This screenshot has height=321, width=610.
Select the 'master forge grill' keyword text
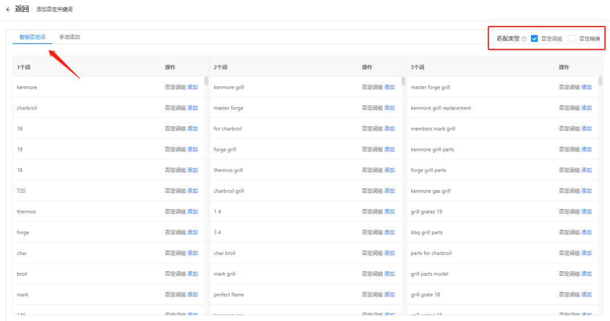(430, 87)
